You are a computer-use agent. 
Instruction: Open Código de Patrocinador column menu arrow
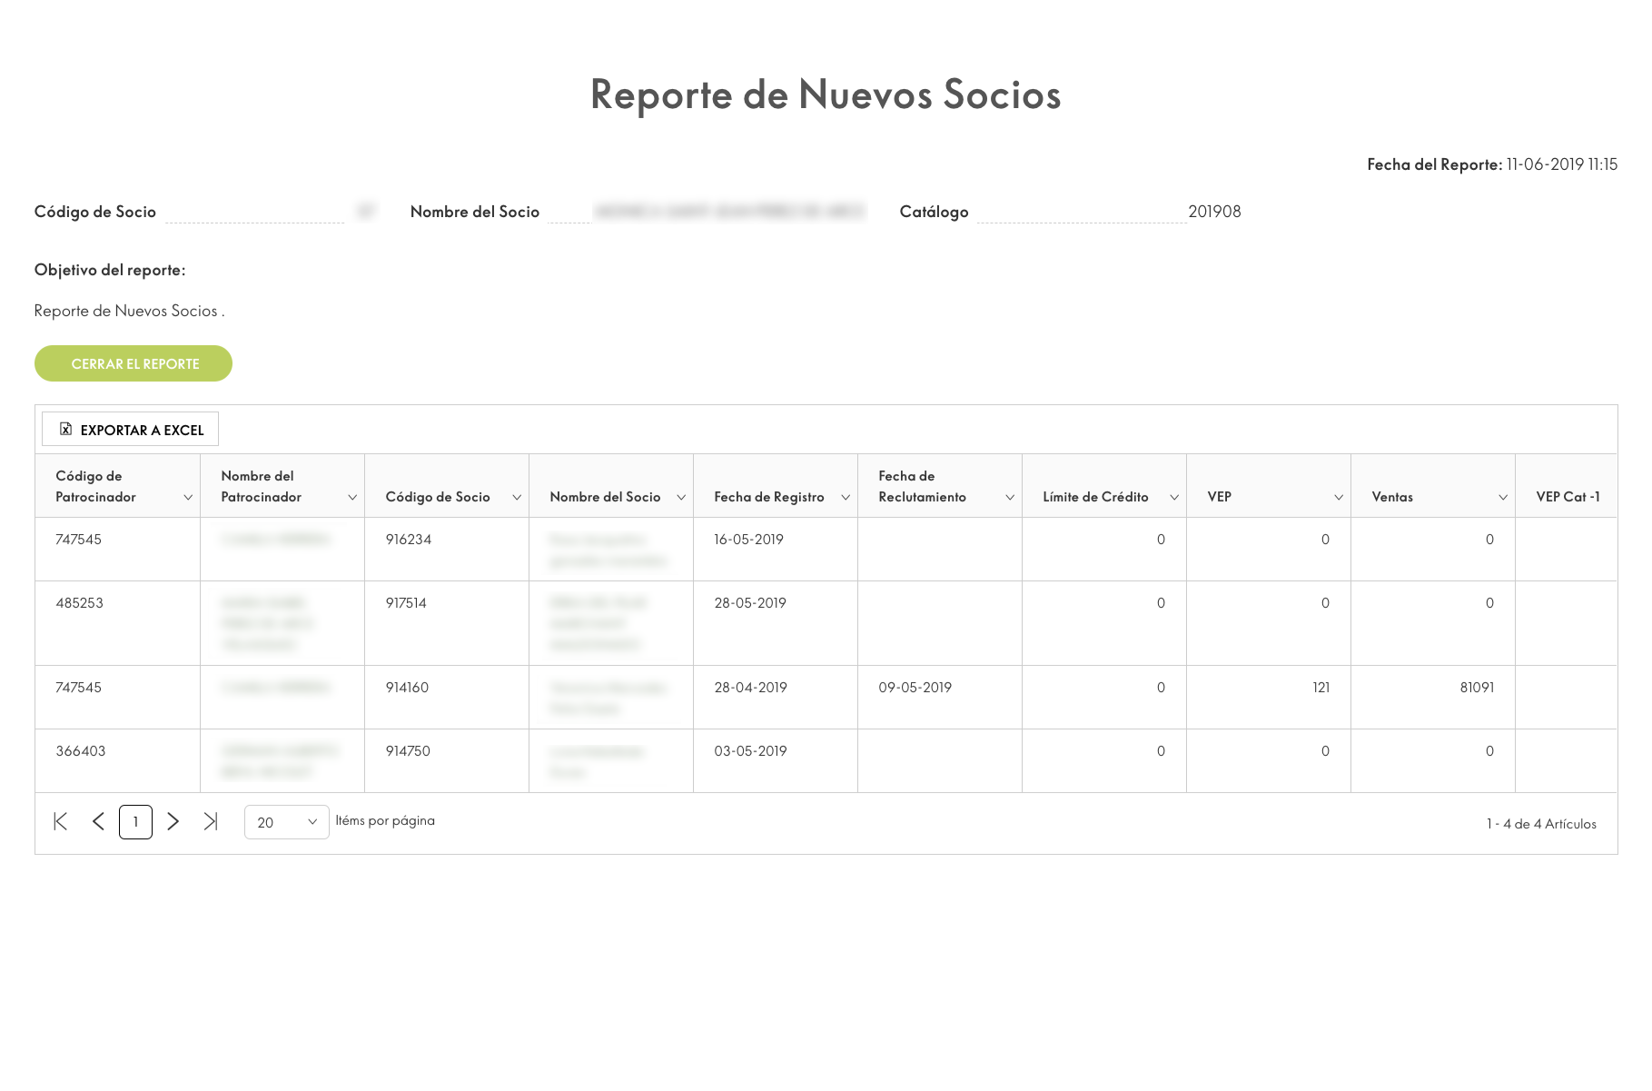[188, 498]
